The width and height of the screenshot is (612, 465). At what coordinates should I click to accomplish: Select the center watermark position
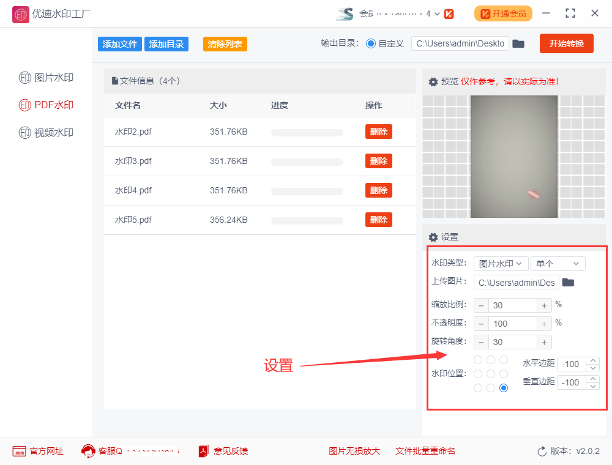coord(490,373)
